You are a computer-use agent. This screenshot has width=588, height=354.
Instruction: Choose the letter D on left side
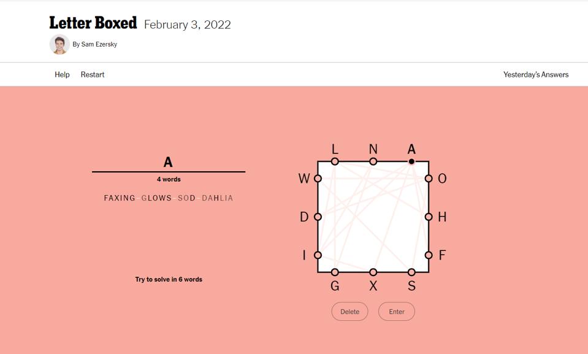318,217
